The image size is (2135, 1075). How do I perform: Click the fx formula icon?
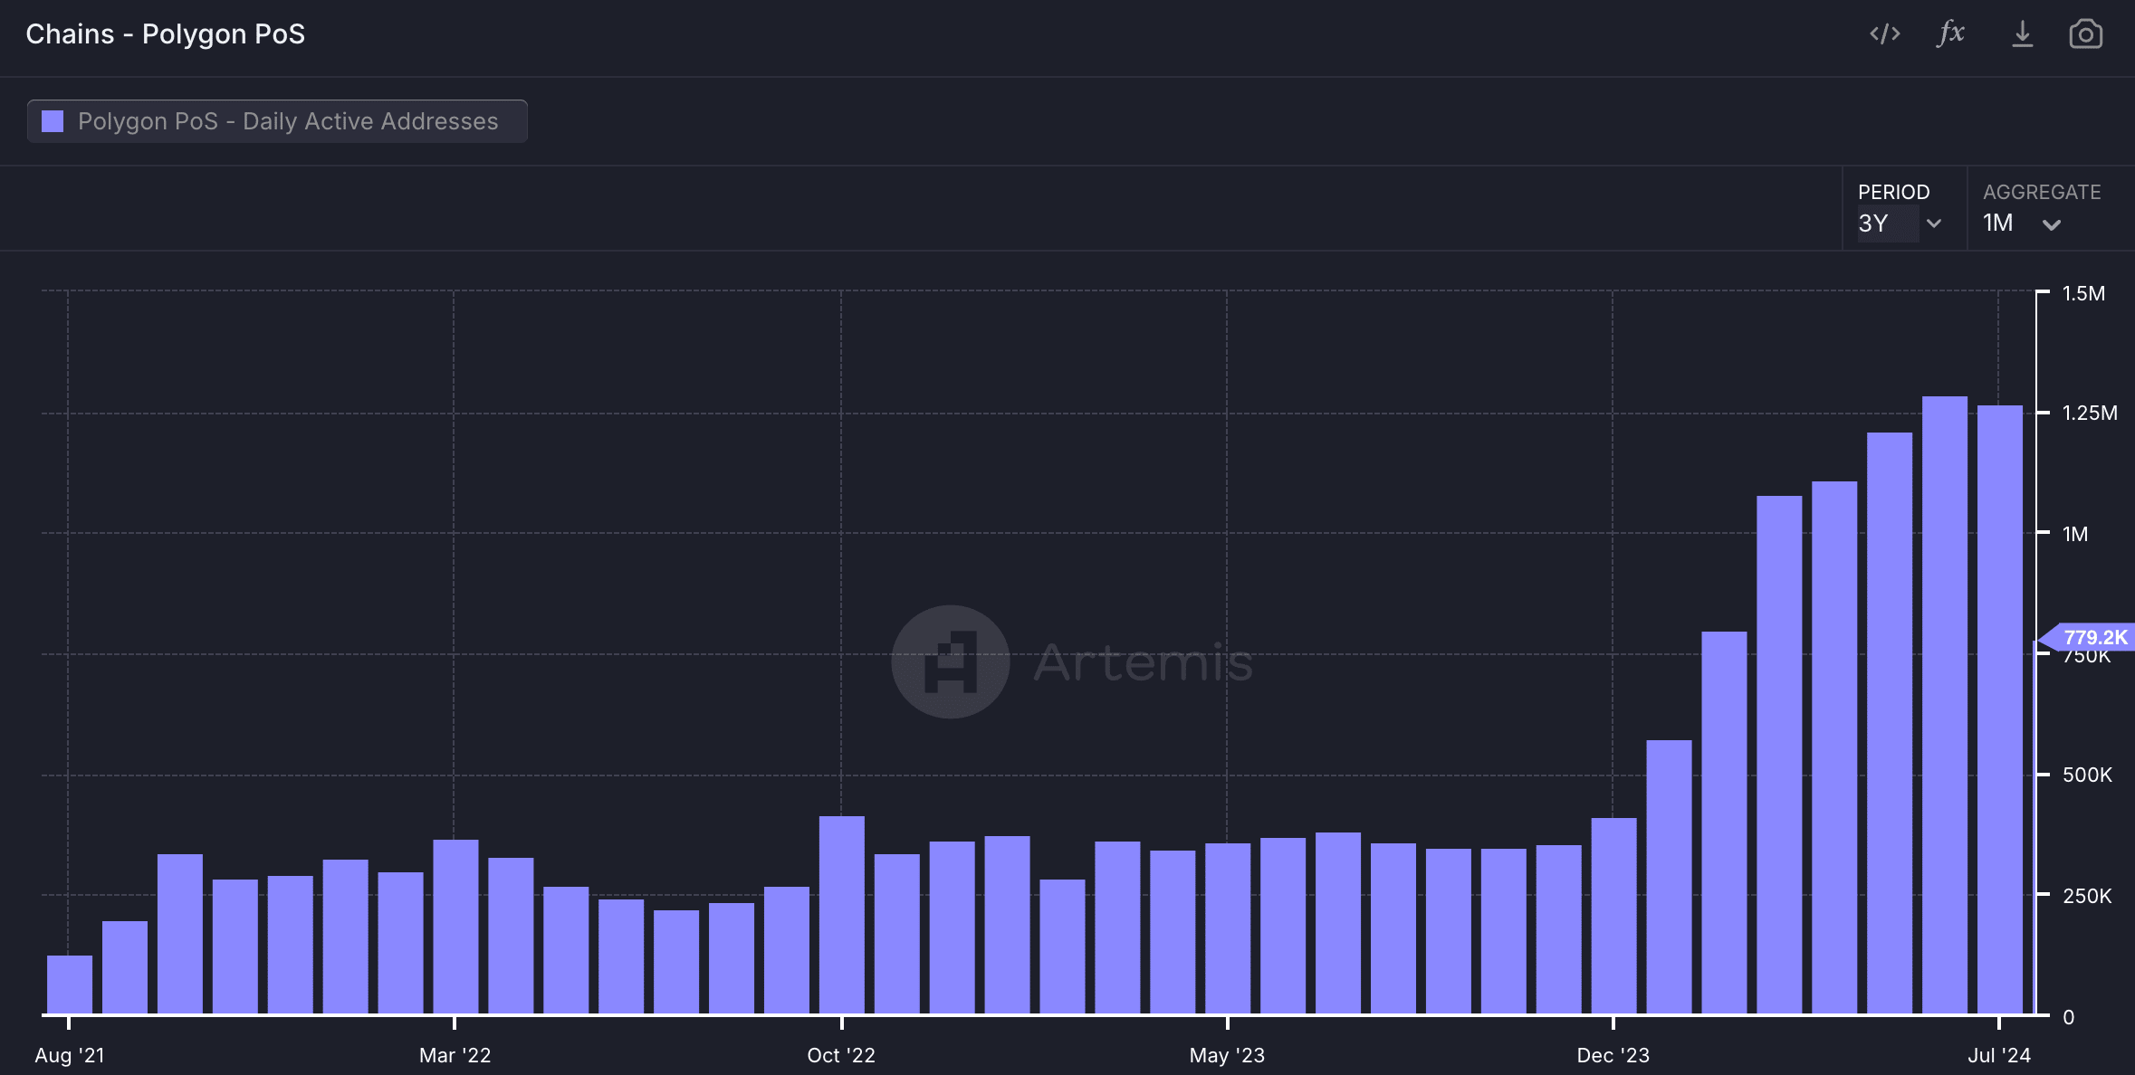[x=1951, y=33]
